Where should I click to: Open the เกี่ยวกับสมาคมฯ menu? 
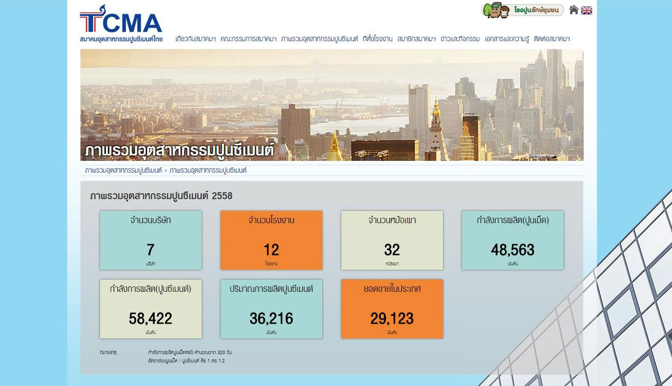tap(195, 39)
